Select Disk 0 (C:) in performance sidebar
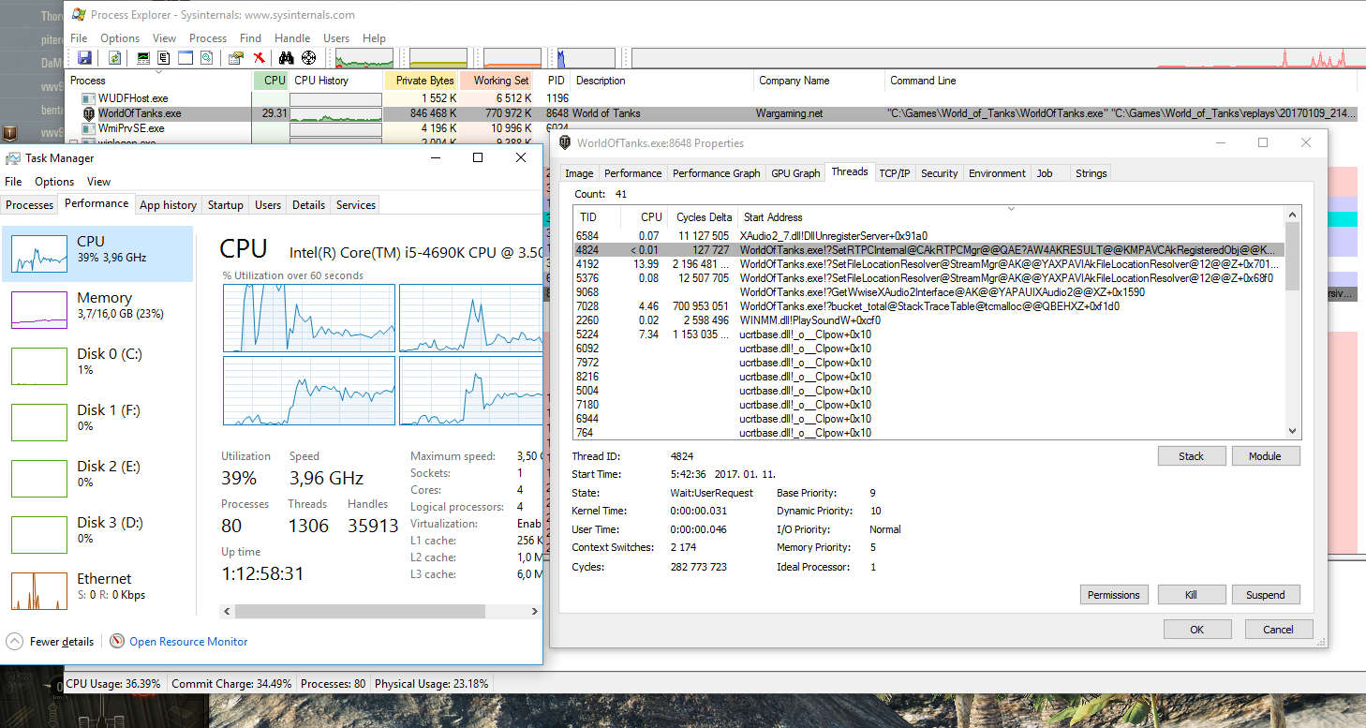The height and width of the screenshot is (728, 1366). pos(97,365)
